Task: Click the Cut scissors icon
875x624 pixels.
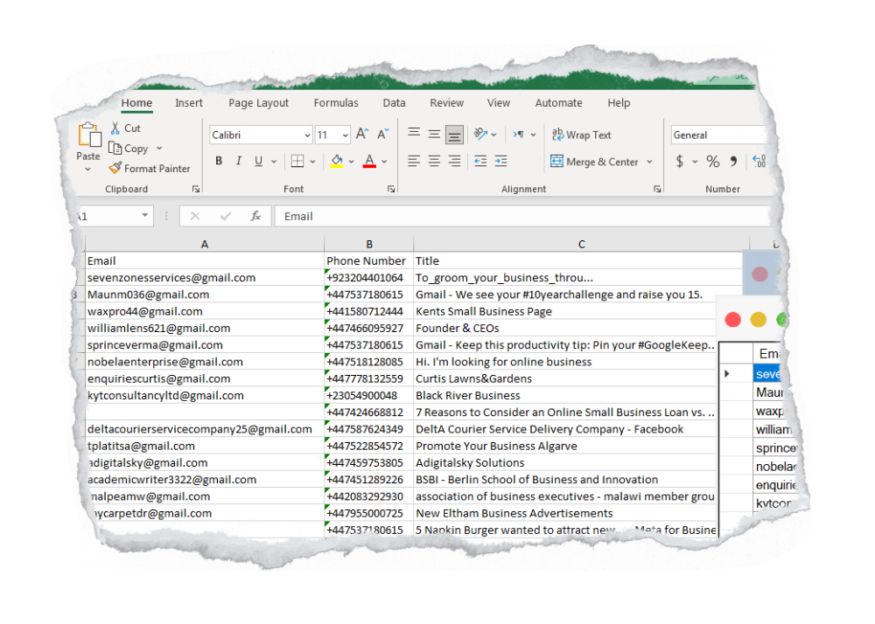Action: coord(115,128)
